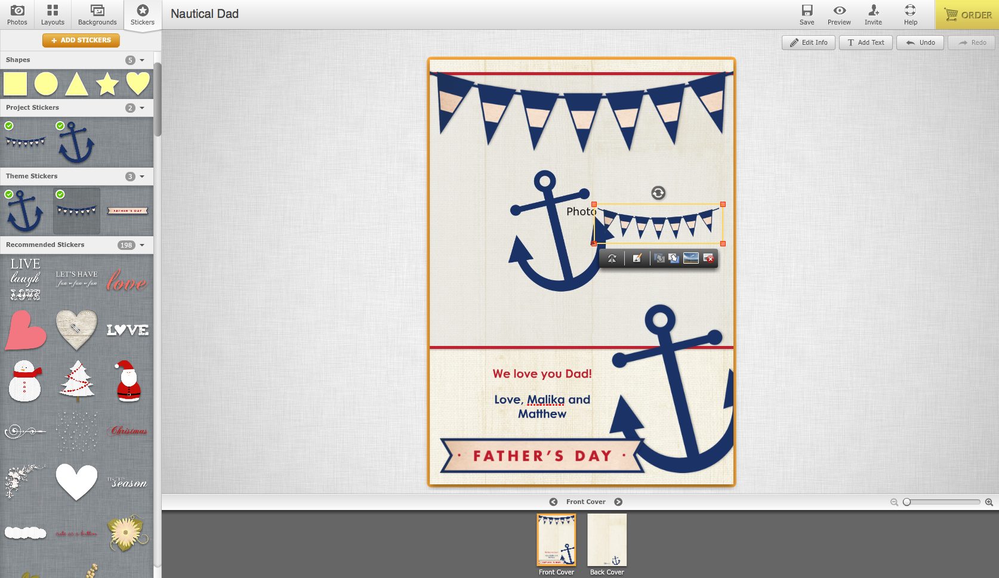The height and width of the screenshot is (578, 999).
Task: Open the Layouts panel
Action: pos(53,14)
